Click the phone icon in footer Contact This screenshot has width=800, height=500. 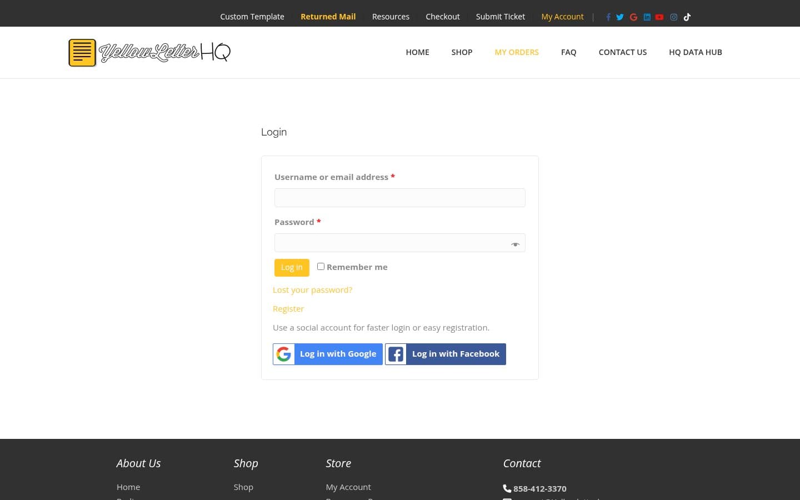507,488
